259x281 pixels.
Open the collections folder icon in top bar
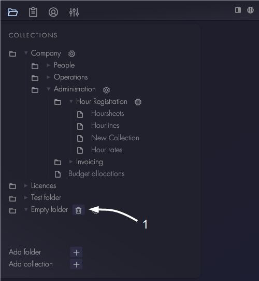(12, 12)
